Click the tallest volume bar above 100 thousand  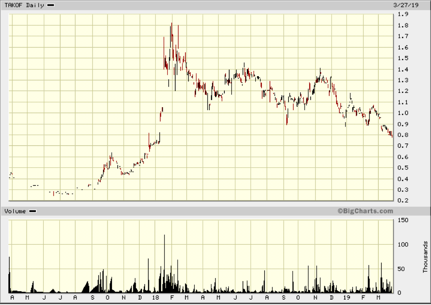point(164,263)
